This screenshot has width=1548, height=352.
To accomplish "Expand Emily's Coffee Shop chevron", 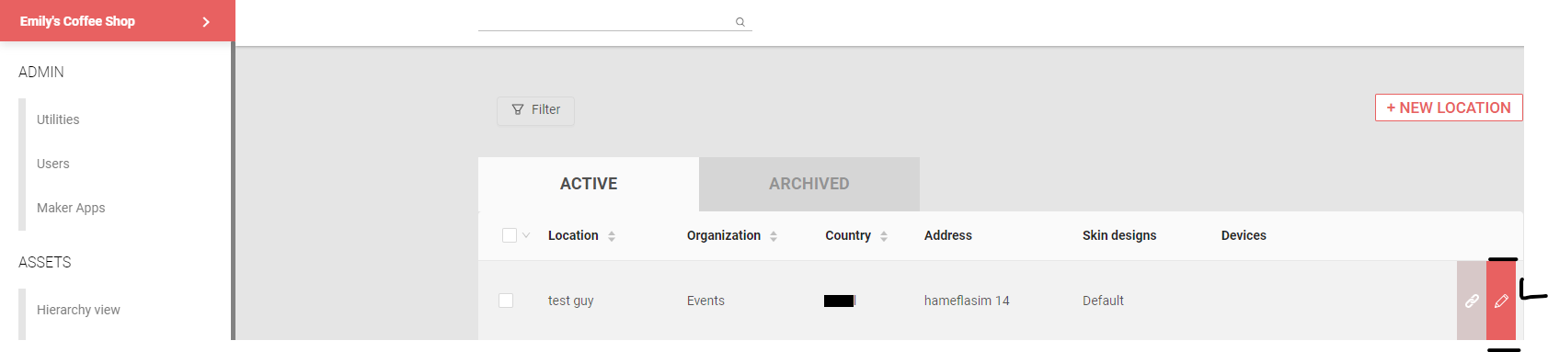I will pyautogui.click(x=206, y=21).
